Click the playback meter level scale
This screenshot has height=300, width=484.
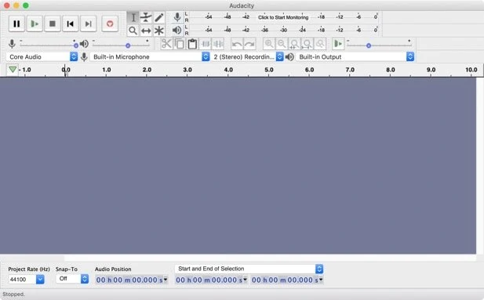pyautogui.click(x=283, y=31)
